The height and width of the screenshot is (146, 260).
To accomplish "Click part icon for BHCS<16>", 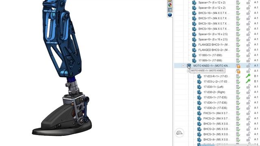I will point(194,13).
